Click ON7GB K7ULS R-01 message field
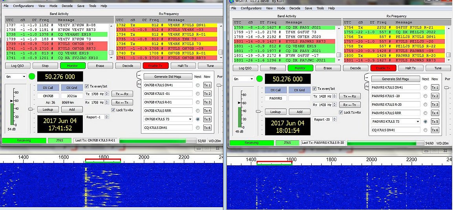This screenshot has width=453, height=210. pos(168,102)
